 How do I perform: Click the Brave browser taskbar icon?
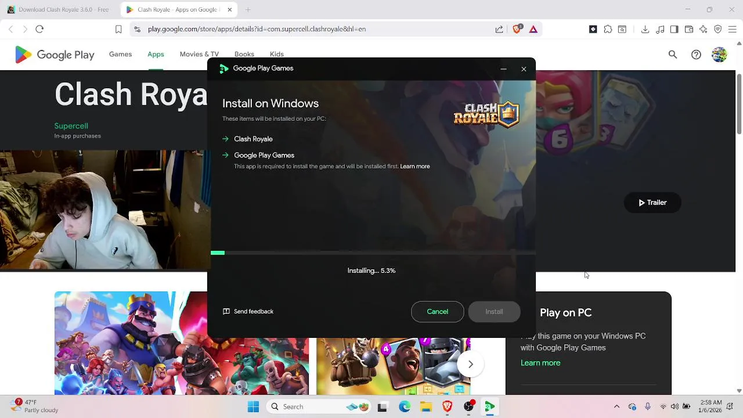click(x=448, y=407)
